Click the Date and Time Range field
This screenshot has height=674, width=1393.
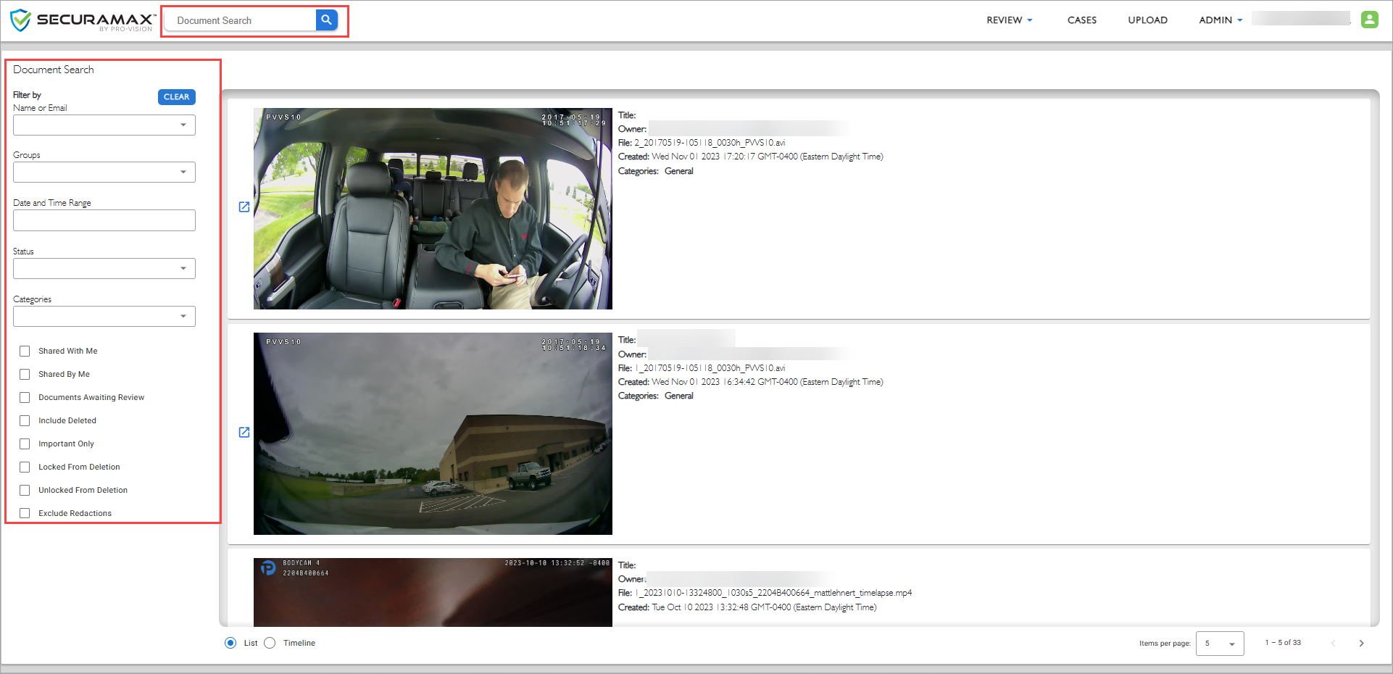pos(104,220)
